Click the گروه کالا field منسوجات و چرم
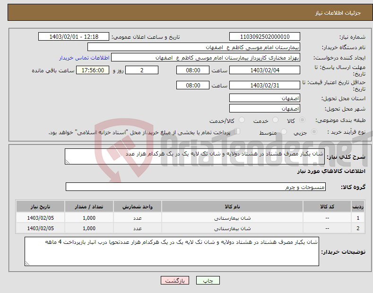Image resolution: width=373 pixels, height=293 pixels. point(196,187)
